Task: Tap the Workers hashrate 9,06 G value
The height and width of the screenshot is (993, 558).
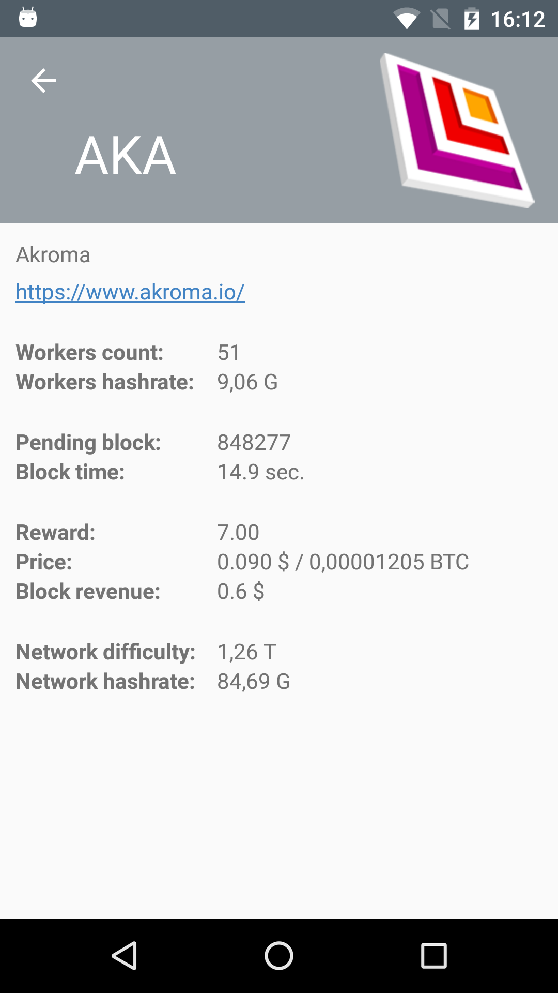Action: (x=247, y=382)
